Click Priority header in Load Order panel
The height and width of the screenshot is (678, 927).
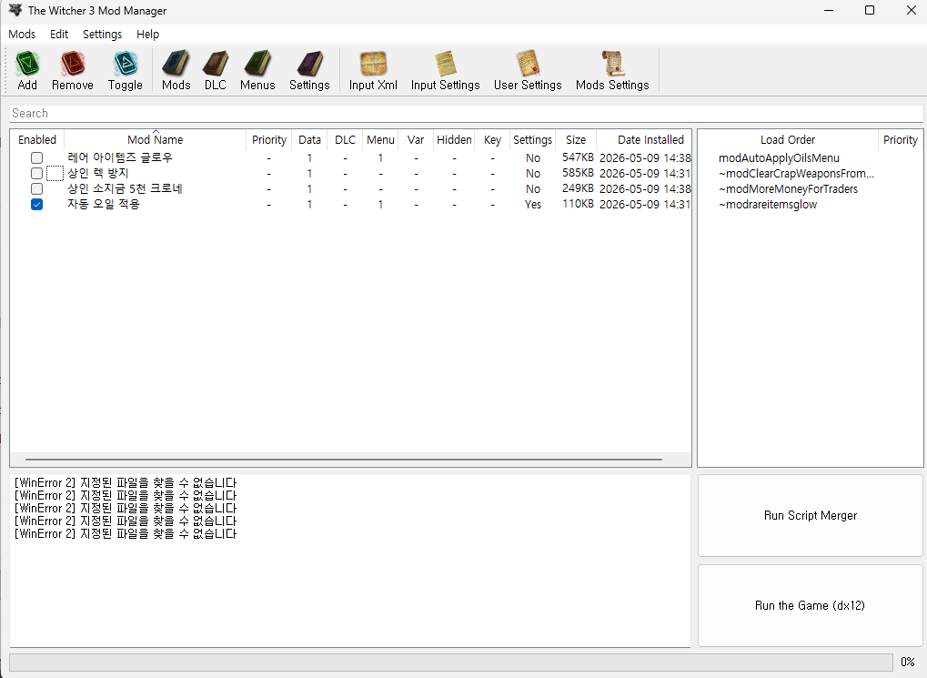point(901,139)
